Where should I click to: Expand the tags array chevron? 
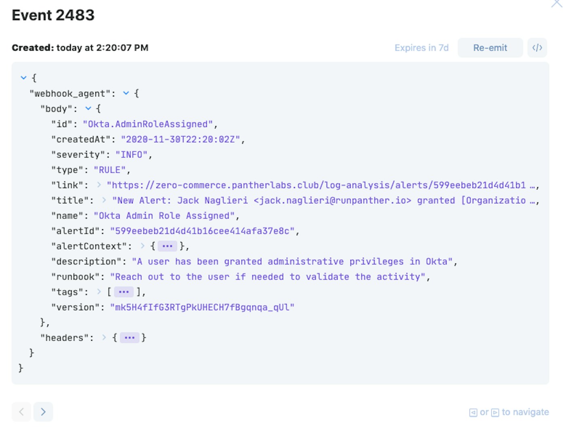click(99, 292)
